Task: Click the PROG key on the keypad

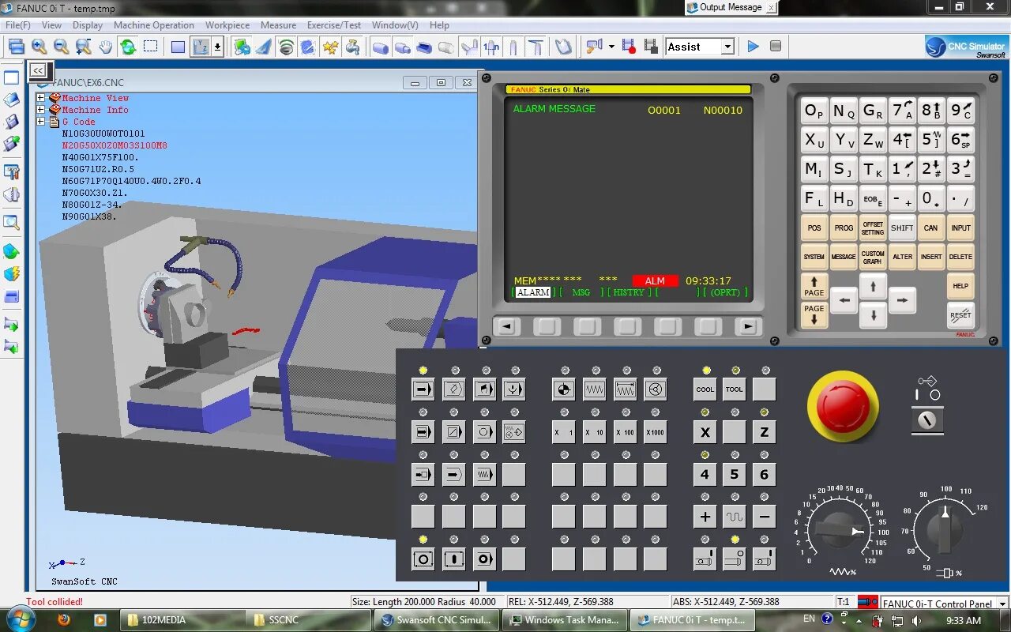Action: click(844, 228)
